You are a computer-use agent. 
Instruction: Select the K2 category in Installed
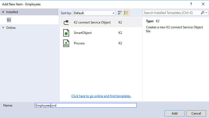point(9,20)
